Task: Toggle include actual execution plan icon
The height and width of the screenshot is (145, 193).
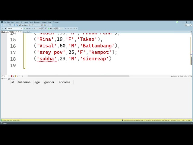Action: click(46, 28)
